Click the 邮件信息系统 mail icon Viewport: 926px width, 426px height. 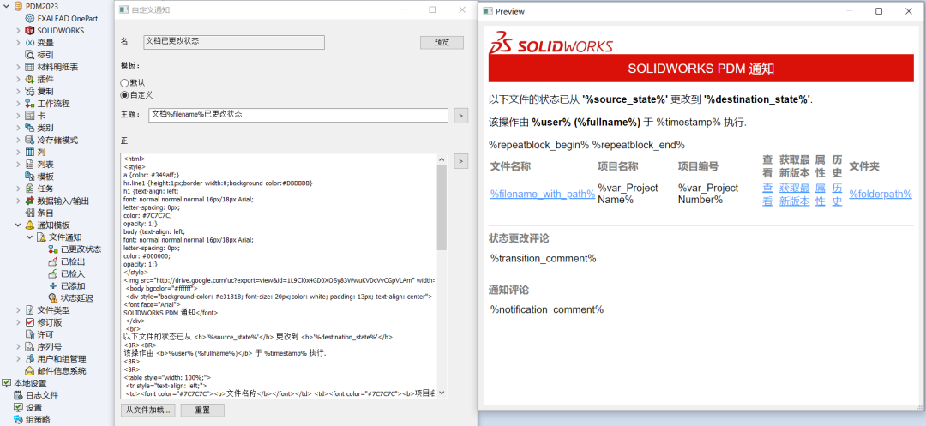click(x=30, y=371)
